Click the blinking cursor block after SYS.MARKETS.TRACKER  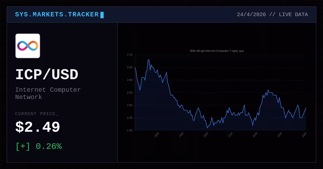(102, 15)
